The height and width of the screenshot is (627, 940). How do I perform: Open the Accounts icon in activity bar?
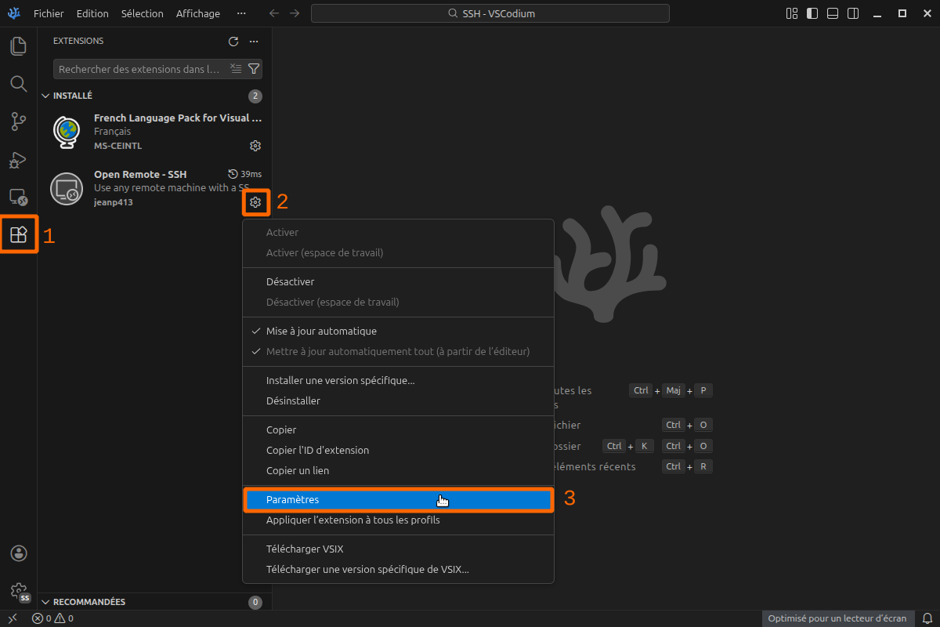[19, 553]
